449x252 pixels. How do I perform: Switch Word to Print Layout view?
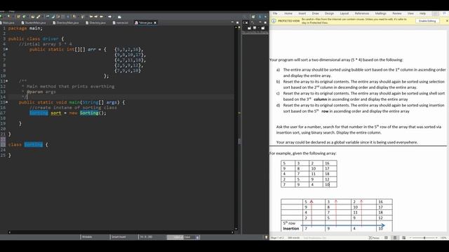click(395, 238)
